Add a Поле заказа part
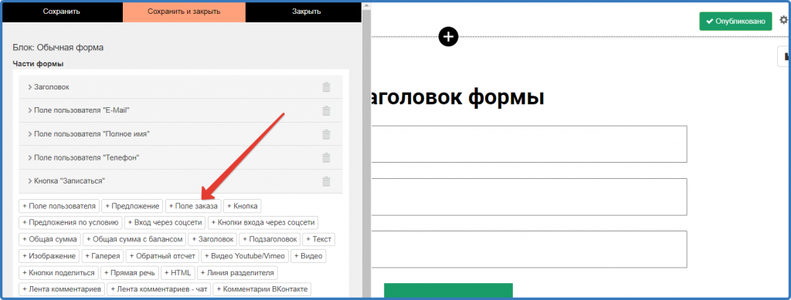791x300 pixels. (193, 206)
